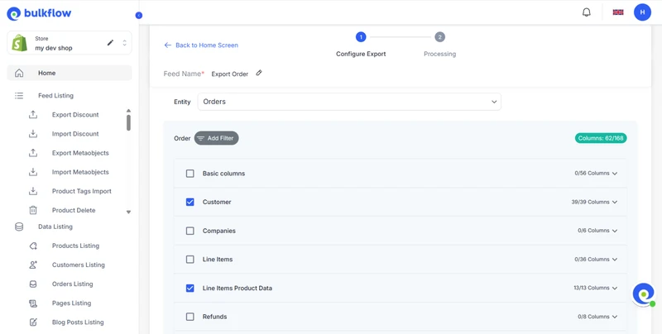Open Export Discount feed
This screenshot has width=662, height=334.
(x=75, y=115)
